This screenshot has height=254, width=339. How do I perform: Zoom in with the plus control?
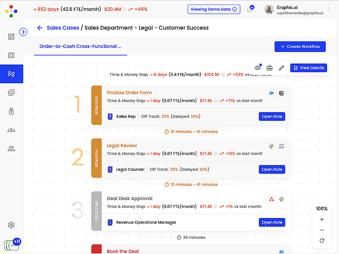pyautogui.click(x=322, y=219)
